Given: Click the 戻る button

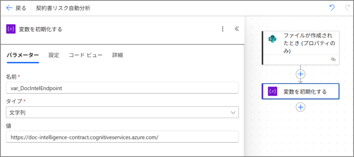Looking at the screenshot, I should 16,8.
